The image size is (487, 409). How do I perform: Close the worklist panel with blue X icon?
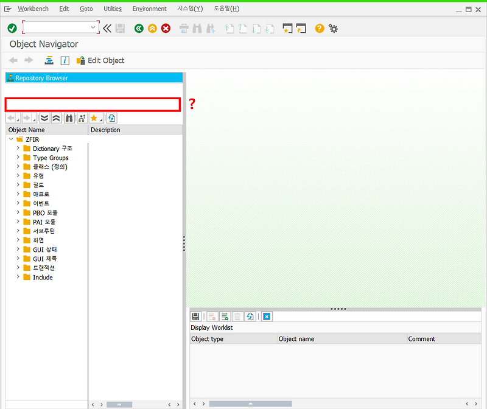point(267,316)
